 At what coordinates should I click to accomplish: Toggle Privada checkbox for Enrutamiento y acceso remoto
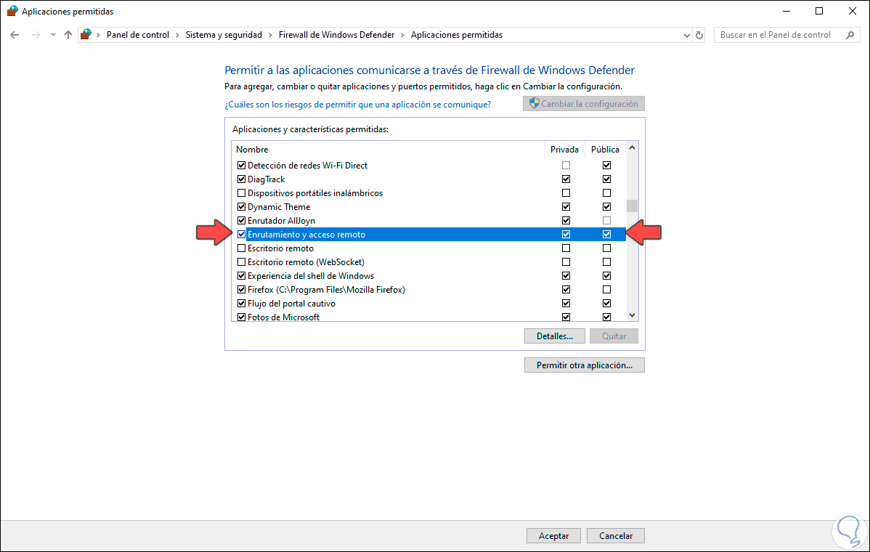point(566,235)
